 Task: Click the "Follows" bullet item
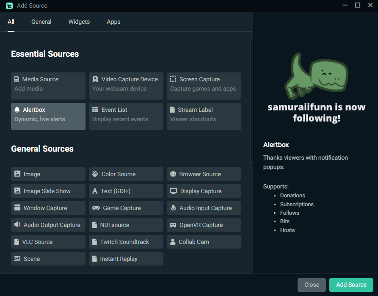pyautogui.click(x=290, y=213)
